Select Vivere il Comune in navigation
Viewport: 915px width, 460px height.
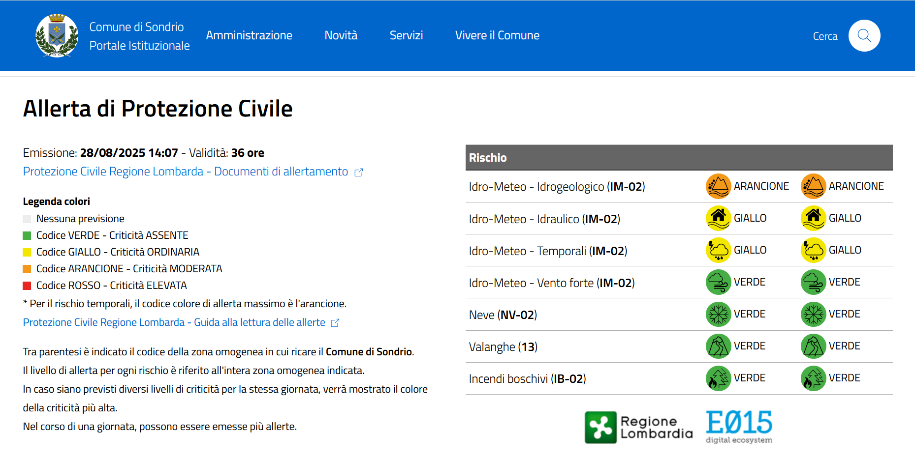tap(497, 35)
